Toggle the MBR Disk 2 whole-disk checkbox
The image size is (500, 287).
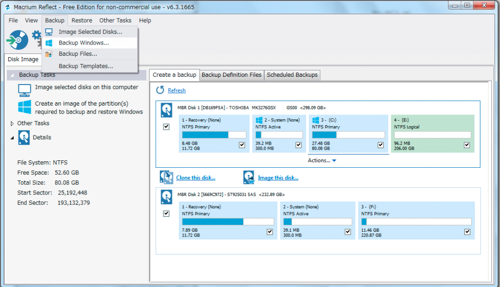(x=166, y=214)
